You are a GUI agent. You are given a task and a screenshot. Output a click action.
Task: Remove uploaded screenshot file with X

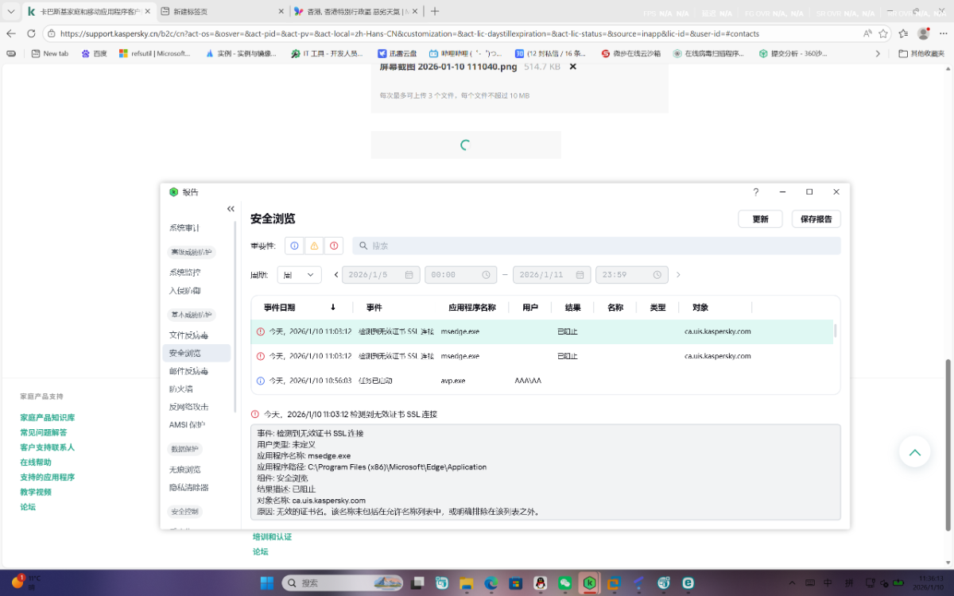coord(572,67)
